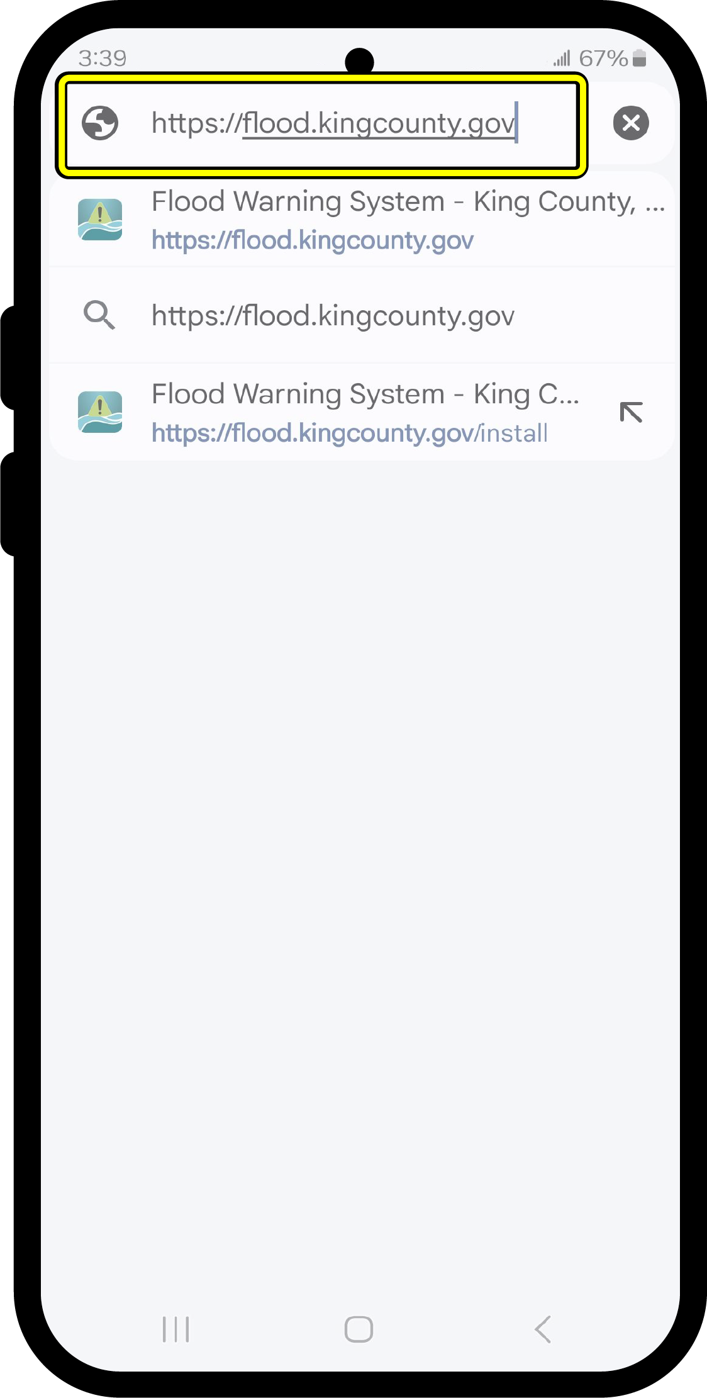Image resolution: width=707 pixels, height=1398 pixels.
Task: Tap the globe icon in the address bar
Action: tap(100, 123)
